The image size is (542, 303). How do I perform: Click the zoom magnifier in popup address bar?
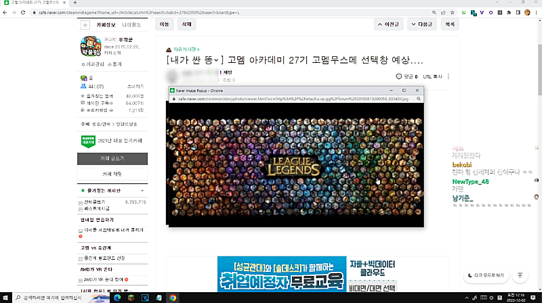[x=416, y=99]
